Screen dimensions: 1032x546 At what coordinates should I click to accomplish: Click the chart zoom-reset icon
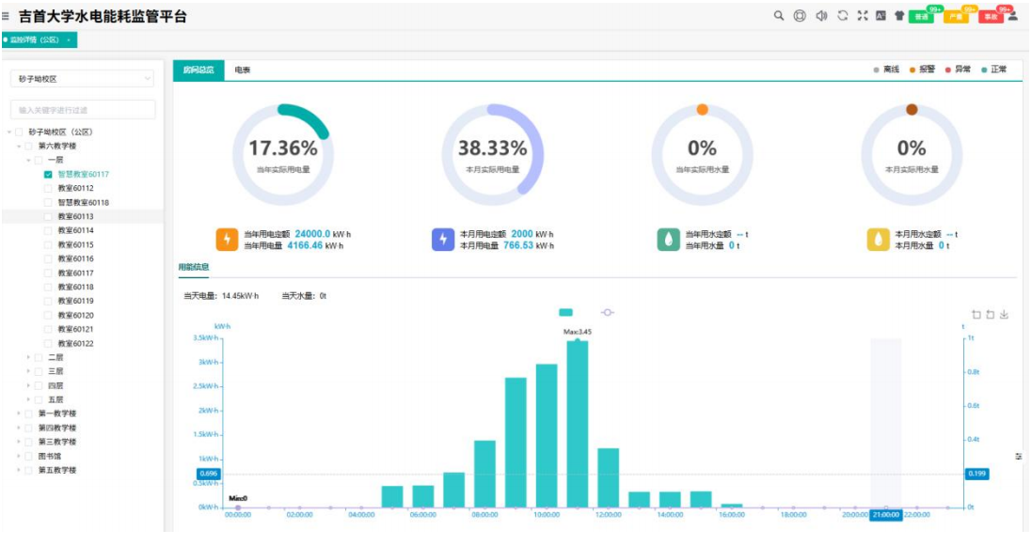click(x=990, y=315)
